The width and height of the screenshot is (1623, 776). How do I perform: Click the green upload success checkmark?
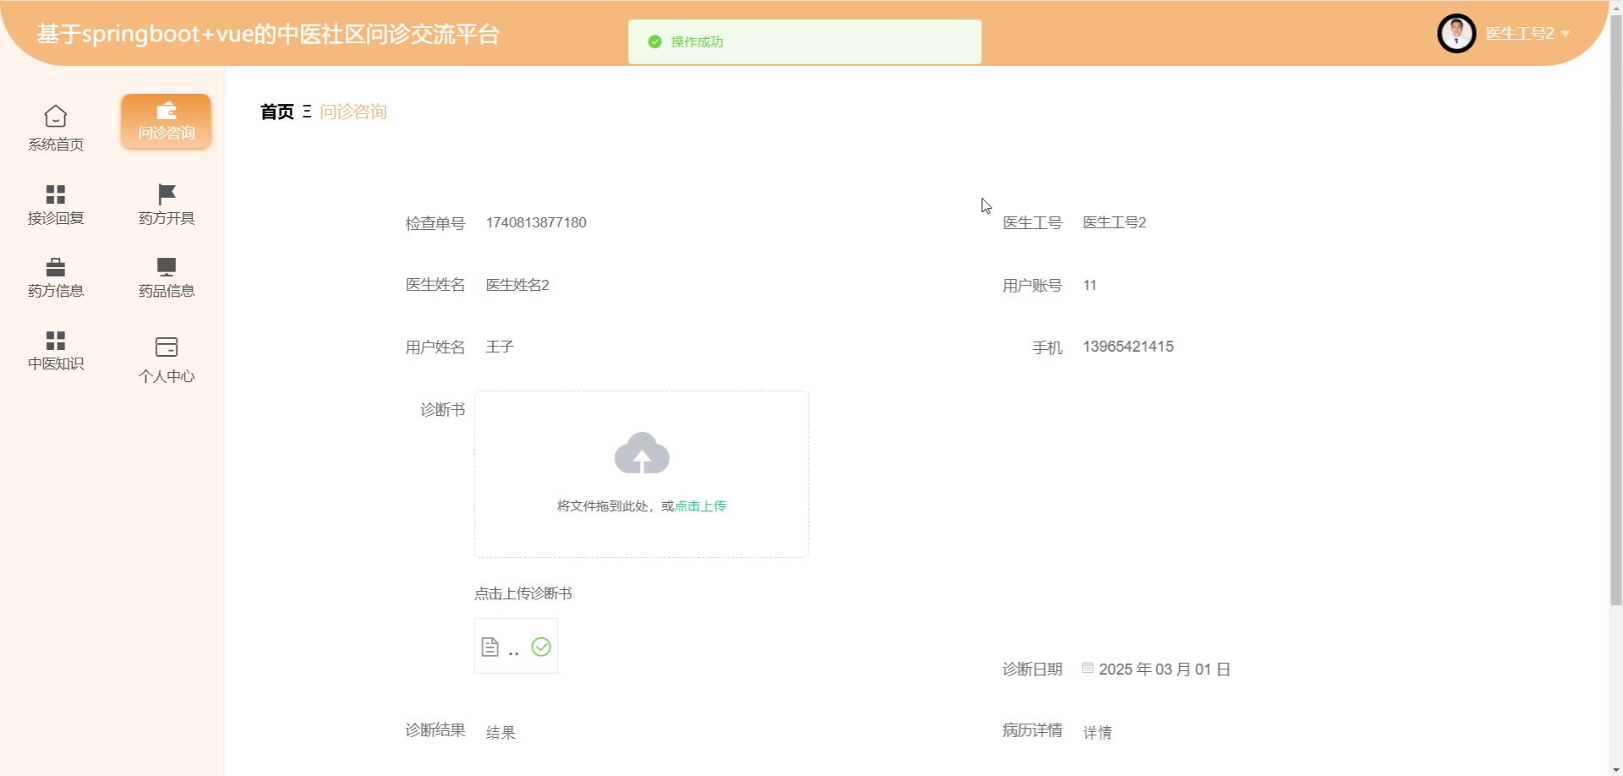pyautogui.click(x=541, y=648)
